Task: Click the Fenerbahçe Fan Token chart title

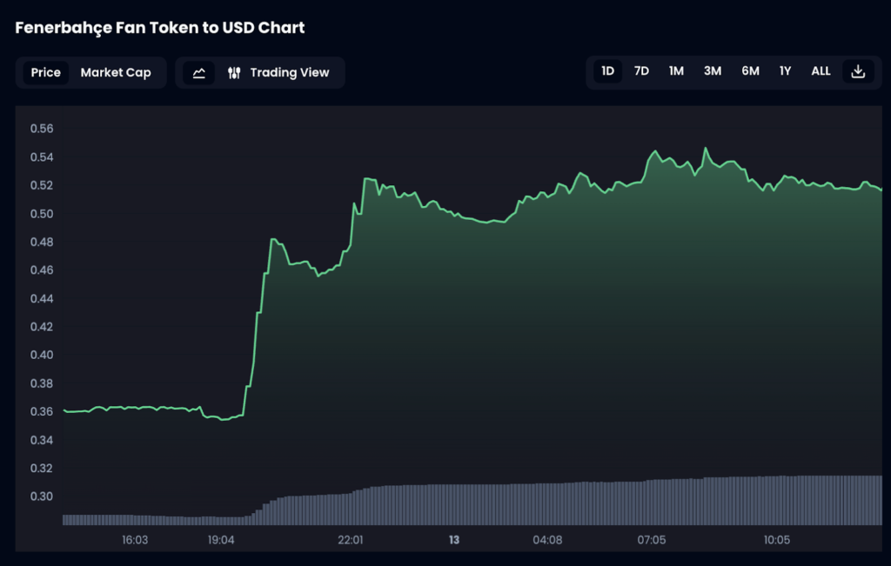Action: [160, 28]
